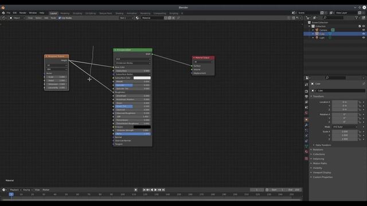Click the Material name field in header
This screenshot has height=206, width=367.
coord(152,18)
